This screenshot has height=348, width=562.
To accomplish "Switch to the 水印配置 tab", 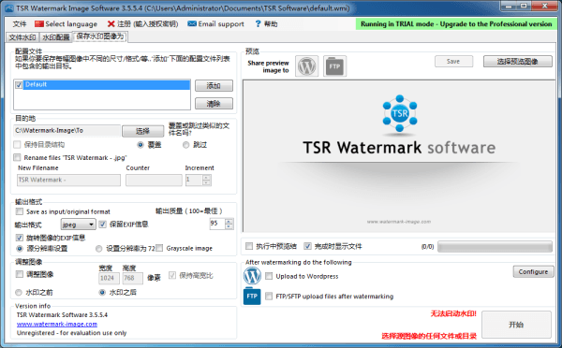I will click(x=55, y=37).
